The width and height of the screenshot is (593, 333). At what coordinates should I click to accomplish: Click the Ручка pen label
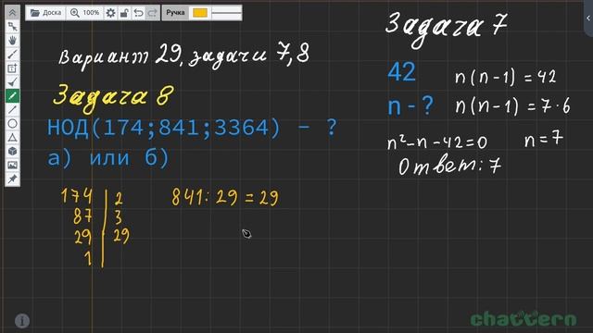click(175, 13)
